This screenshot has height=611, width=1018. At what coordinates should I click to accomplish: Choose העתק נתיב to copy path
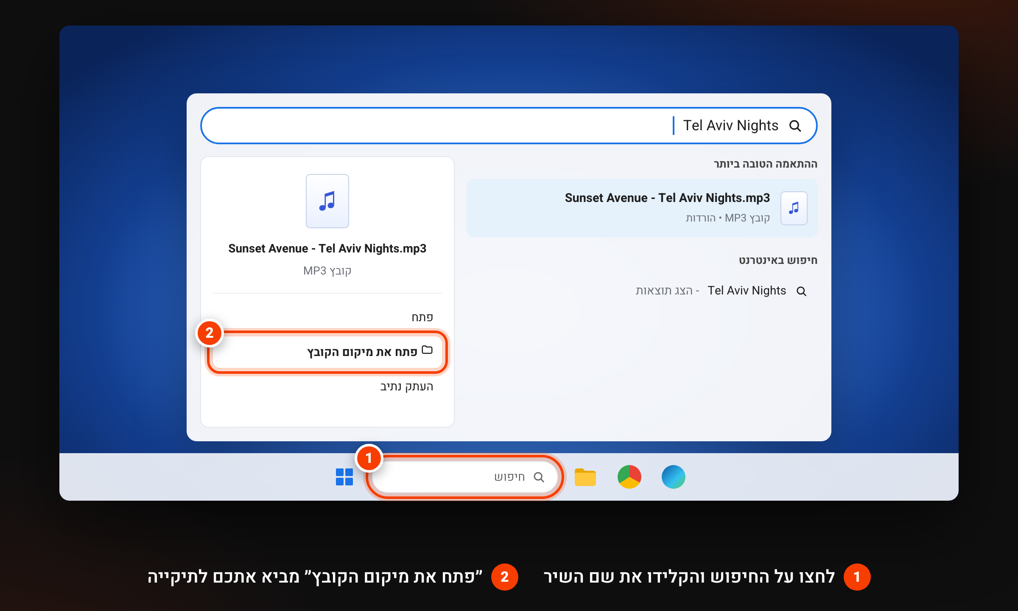coord(327,387)
